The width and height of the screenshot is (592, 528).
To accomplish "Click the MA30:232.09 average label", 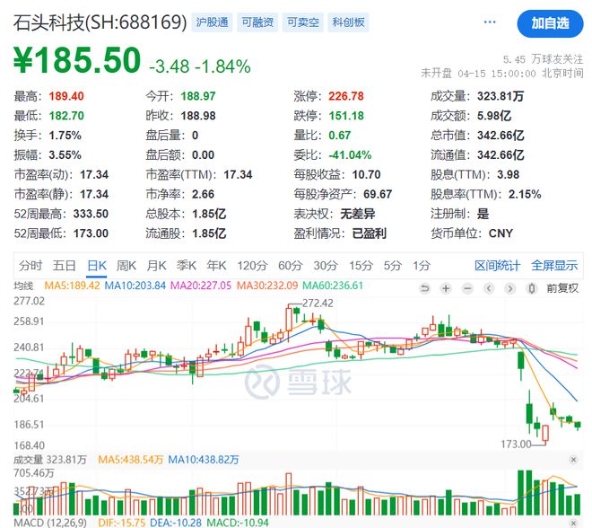I will (x=267, y=285).
